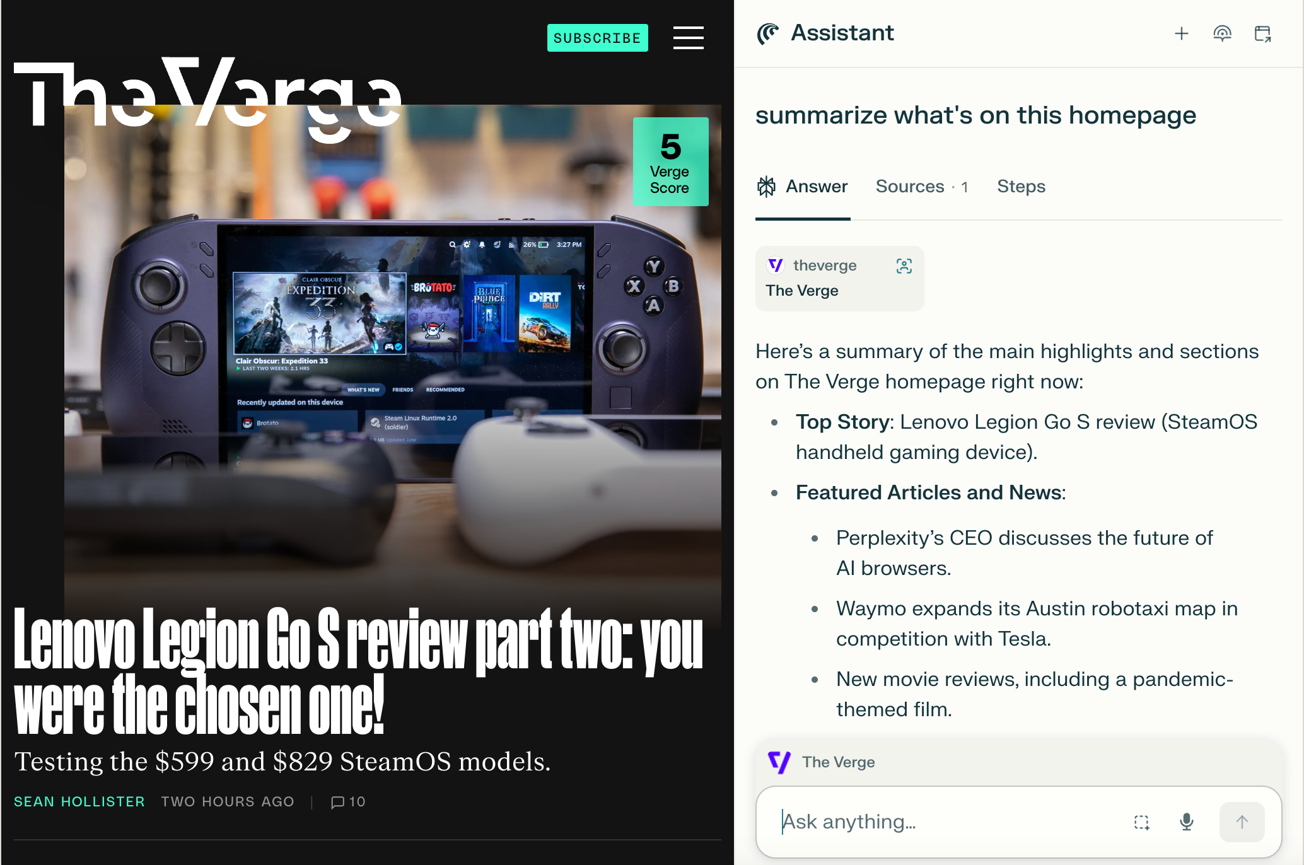The image size is (1304, 865).
Task: Open the theverge source card
Action: [x=839, y=278]
